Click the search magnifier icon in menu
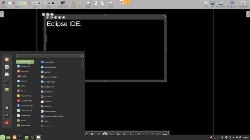Viewport: 250px width, 140px height. pyautogui.click(x=82, y=56)
